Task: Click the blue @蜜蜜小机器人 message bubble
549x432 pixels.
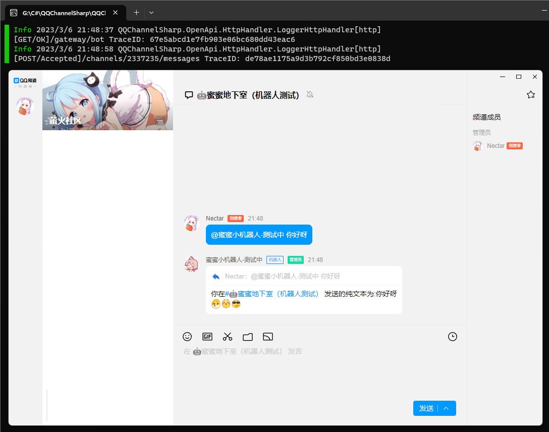Action: point(259,235)
